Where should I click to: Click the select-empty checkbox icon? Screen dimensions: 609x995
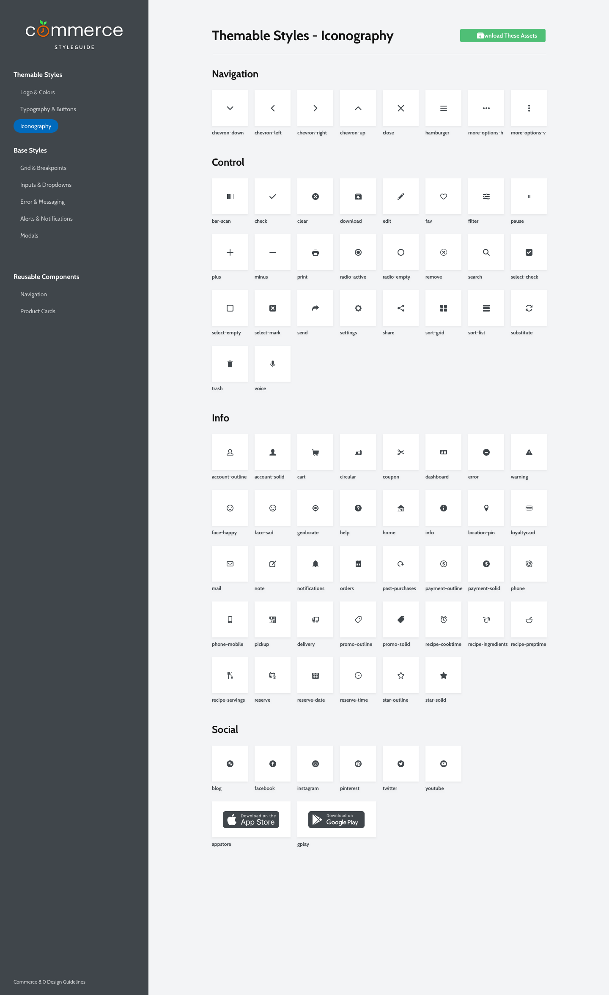pyautogui.click(x=230, y=308)
